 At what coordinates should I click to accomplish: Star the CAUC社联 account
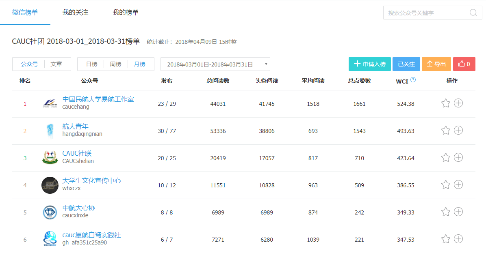(x=446, y=158)
